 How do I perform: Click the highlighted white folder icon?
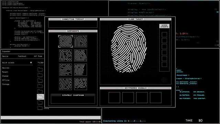(x=41, y=97)
